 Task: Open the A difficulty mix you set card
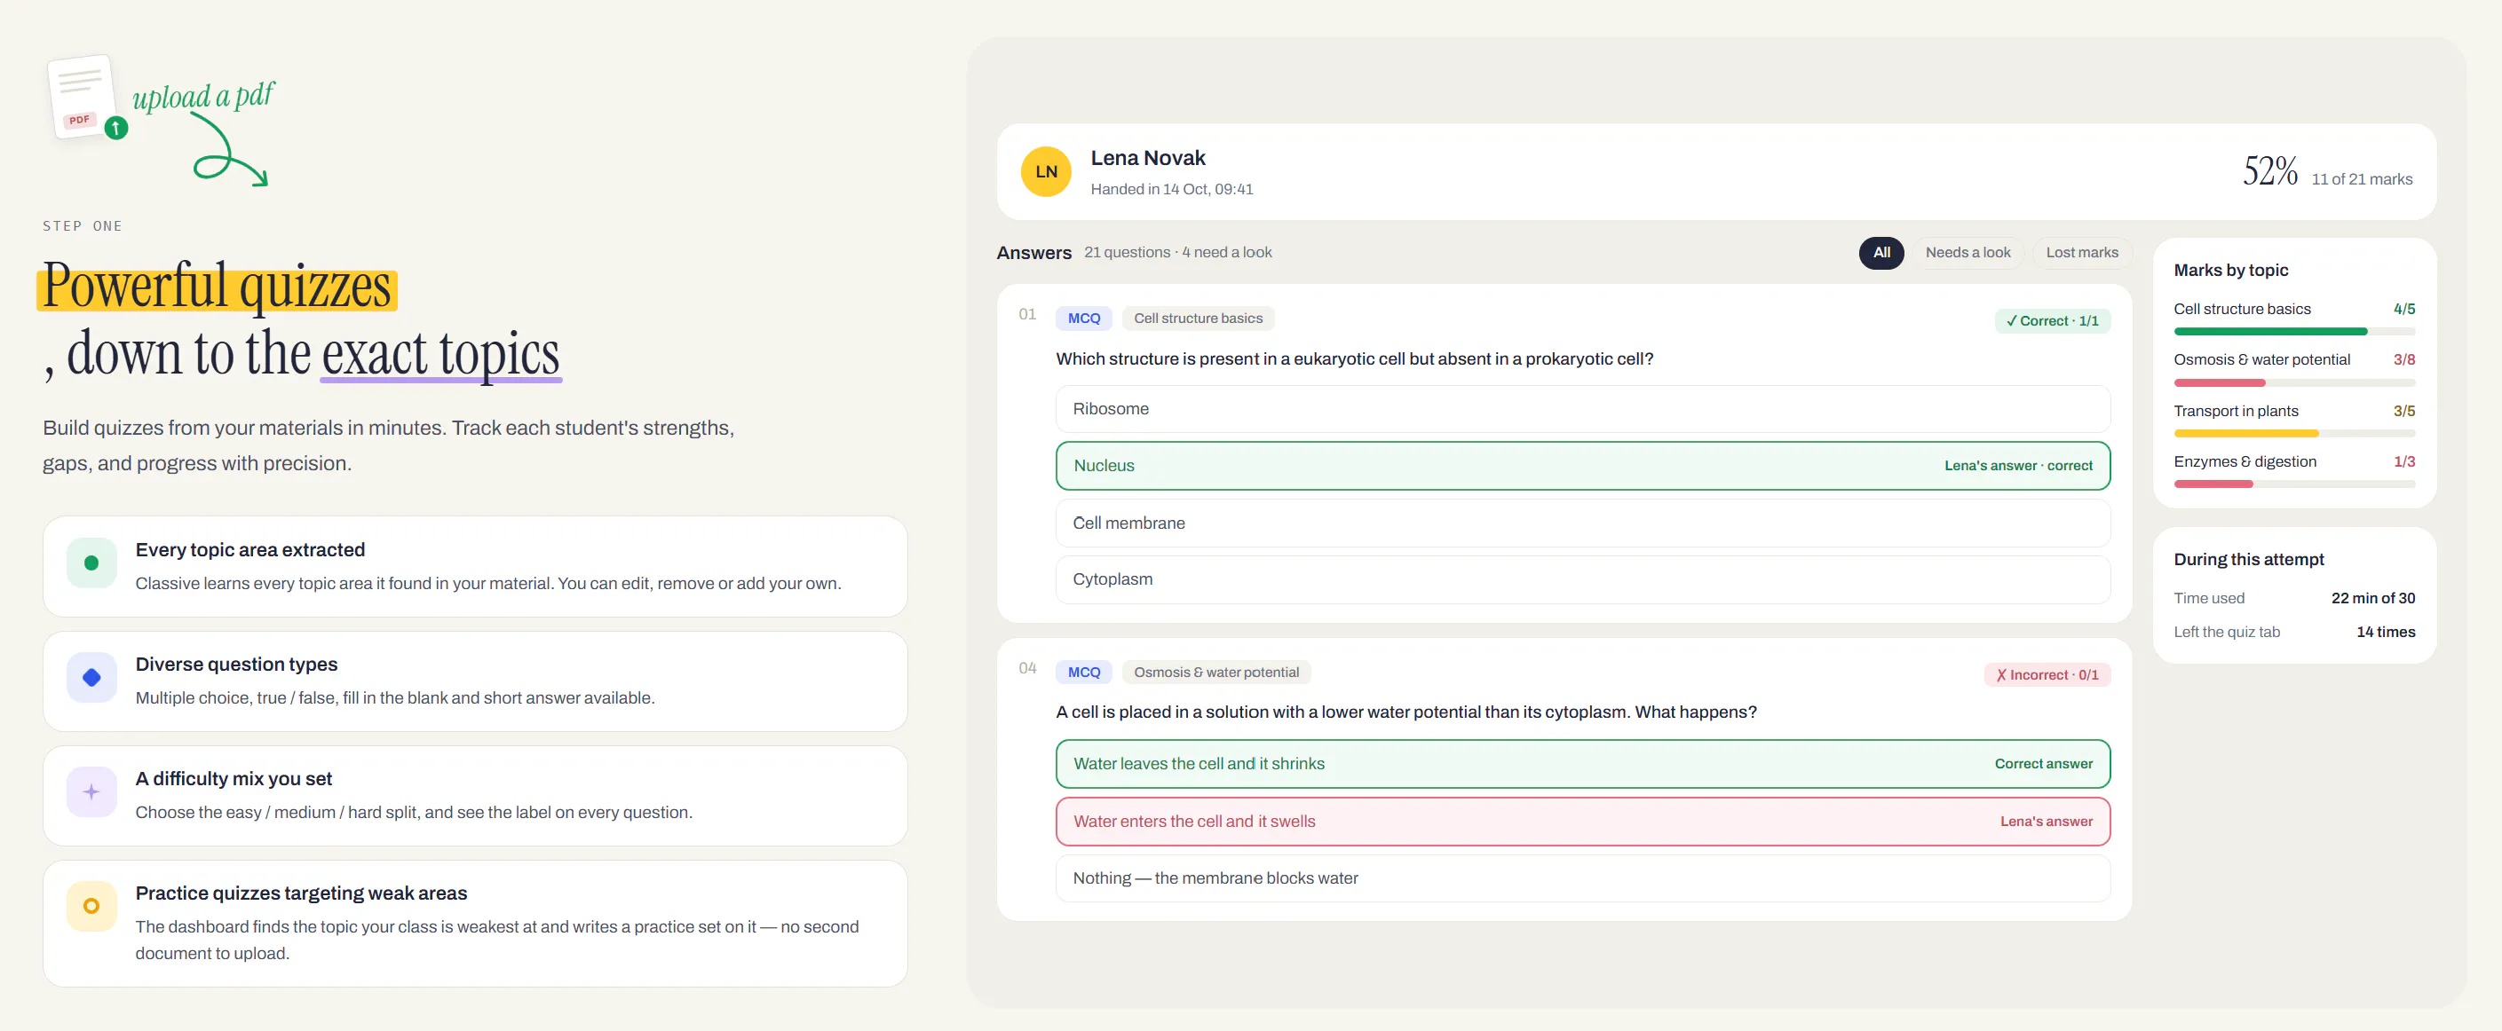pos(475,795)
